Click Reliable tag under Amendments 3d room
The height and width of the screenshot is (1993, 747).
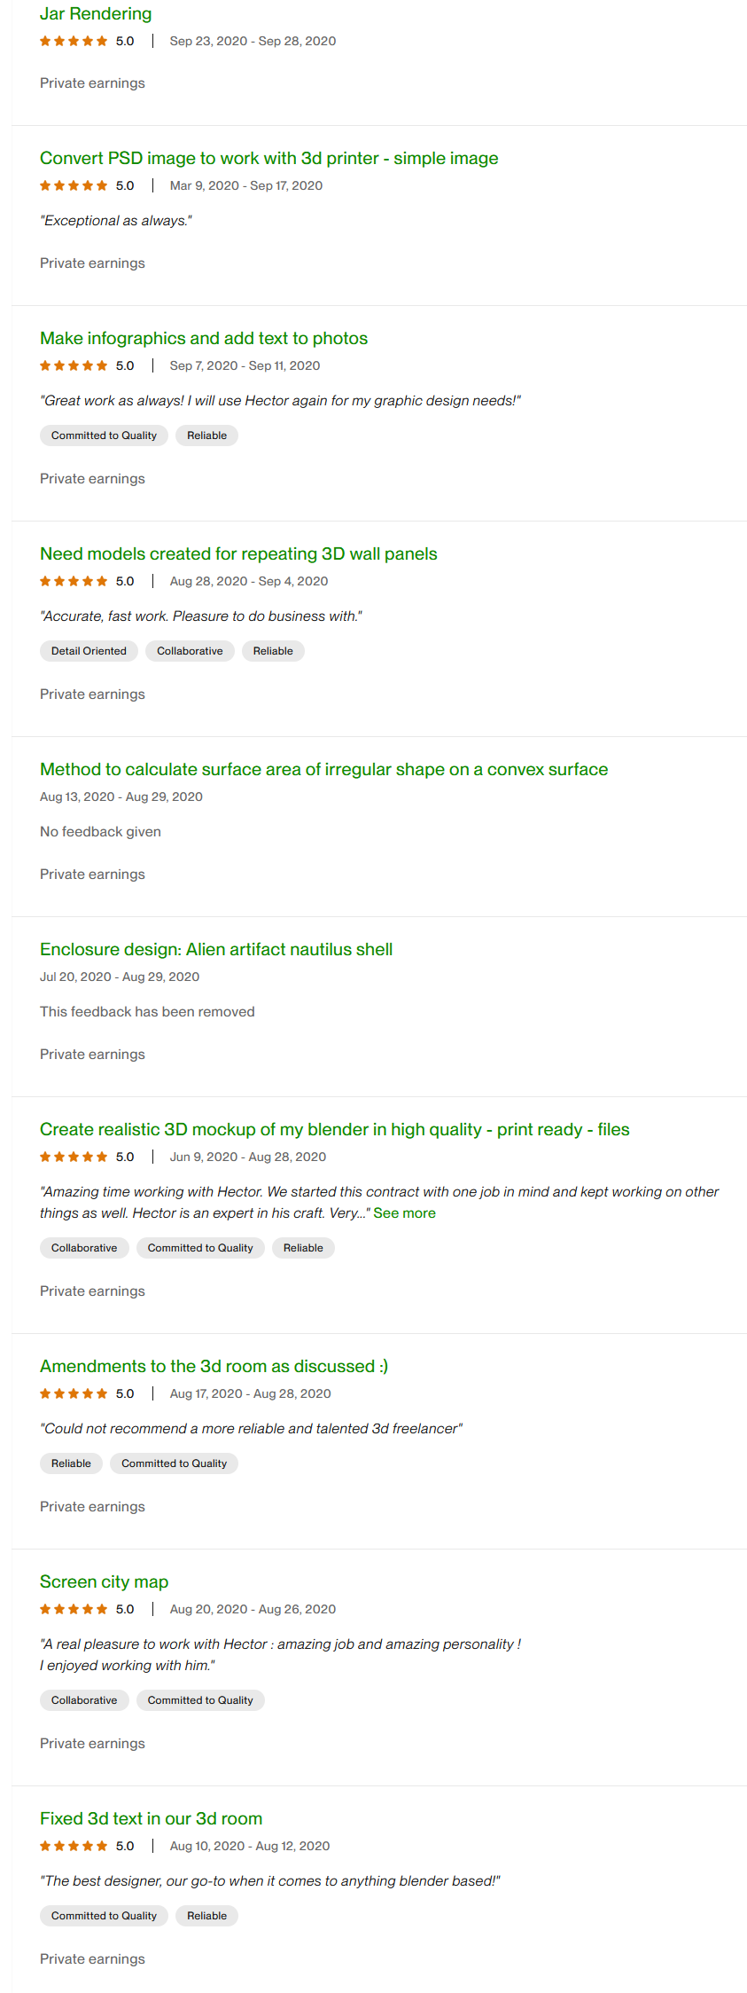71,1464
